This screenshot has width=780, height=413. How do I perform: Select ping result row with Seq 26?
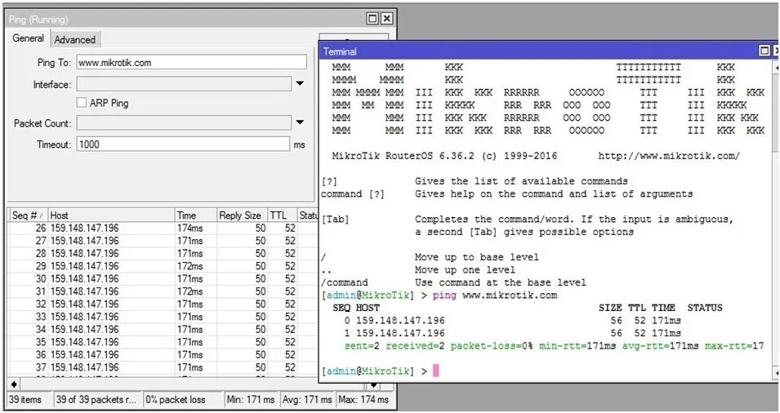pyautogui.click(x=163, y=228)
